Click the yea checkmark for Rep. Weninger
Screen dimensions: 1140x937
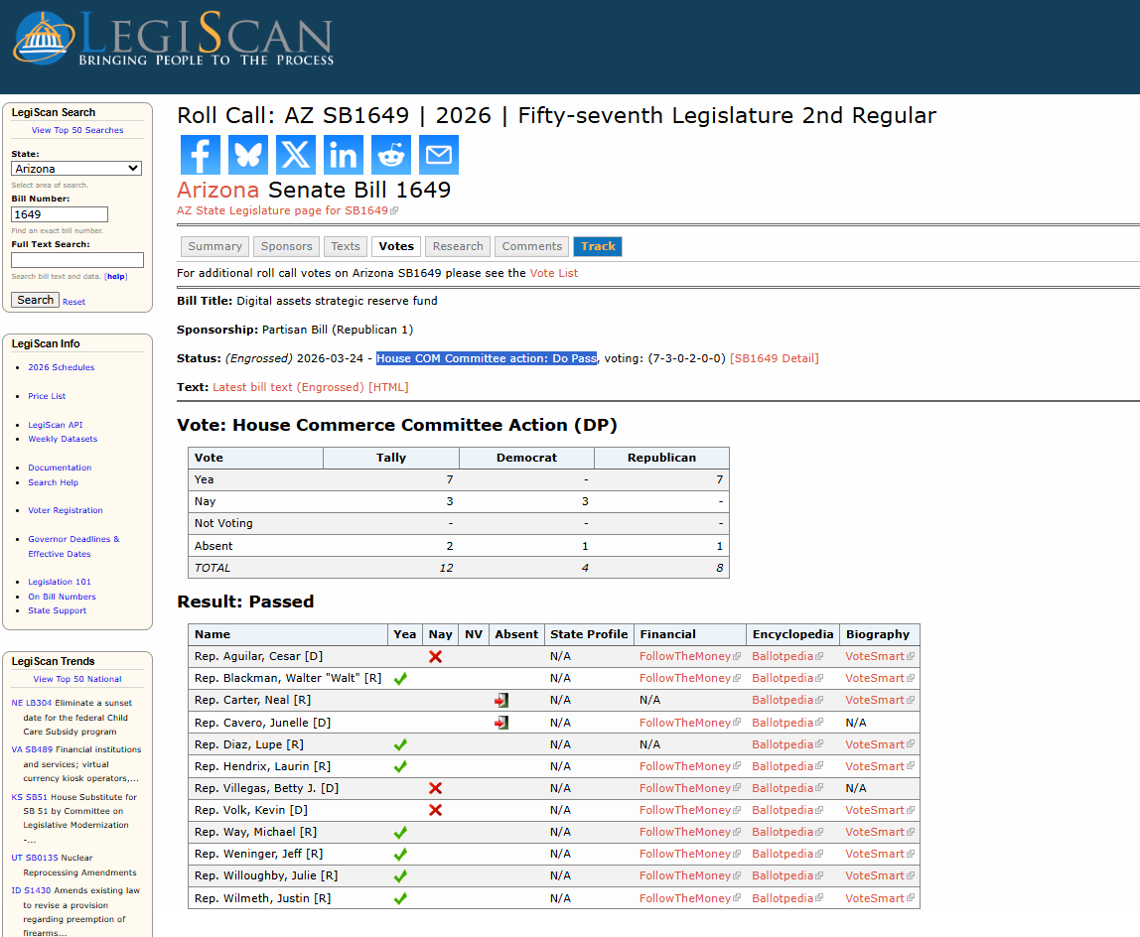tap(400, 855)
